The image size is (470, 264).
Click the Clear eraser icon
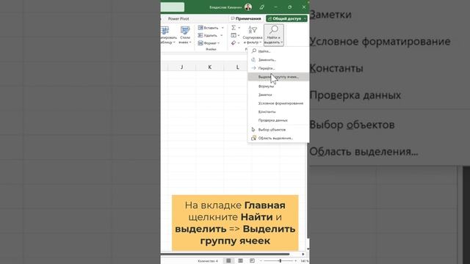(x=234, y=43)
